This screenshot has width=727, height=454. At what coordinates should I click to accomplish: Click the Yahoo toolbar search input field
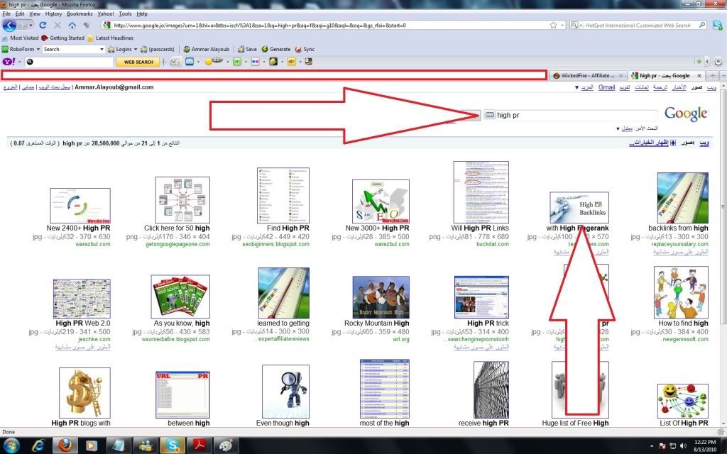point(69,62)
